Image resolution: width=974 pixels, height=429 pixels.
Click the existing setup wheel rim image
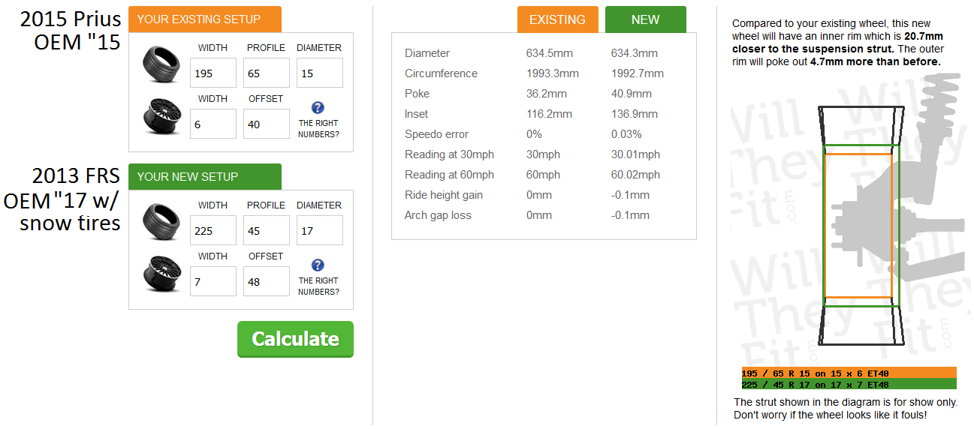[161, 116]
